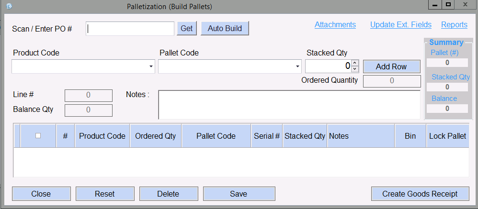
Task: Click the application icon in title bar
Action: pyautogui.click(x=8, y=6)
